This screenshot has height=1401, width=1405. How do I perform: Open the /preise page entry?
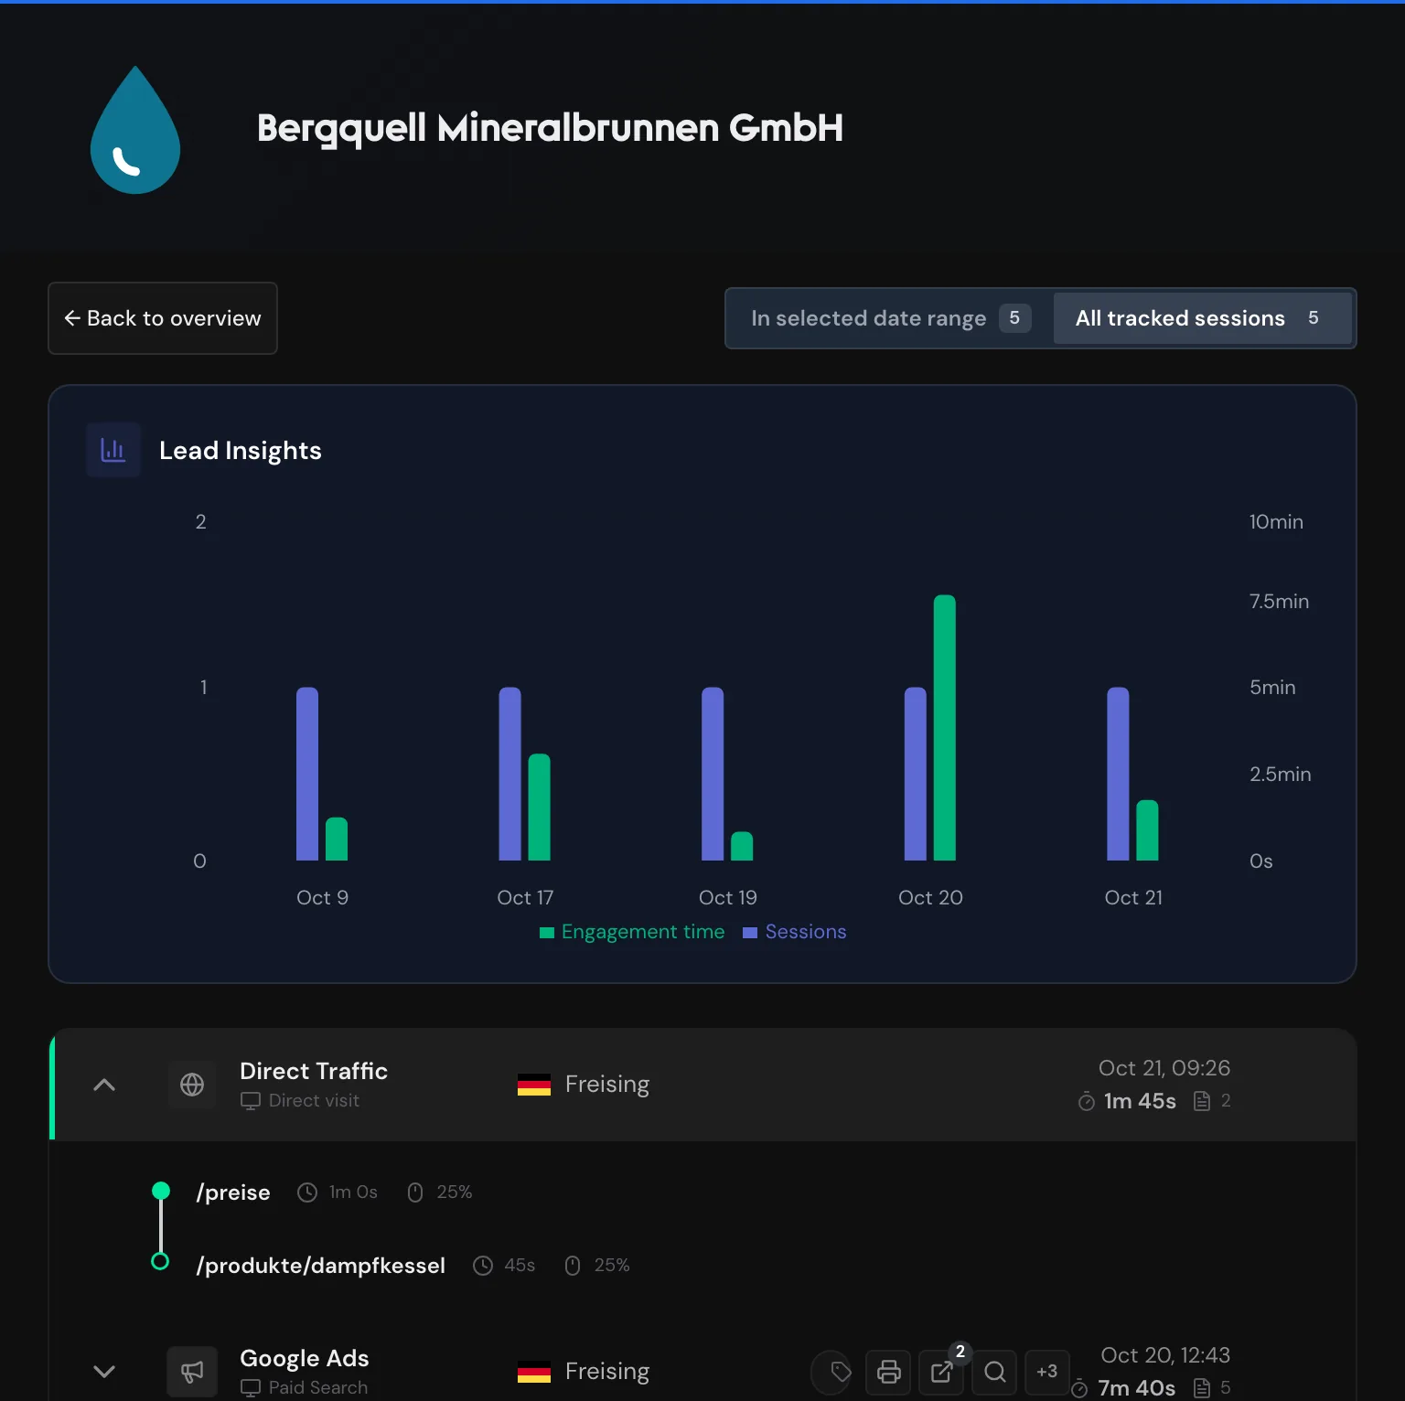[x=233, y=1192]
